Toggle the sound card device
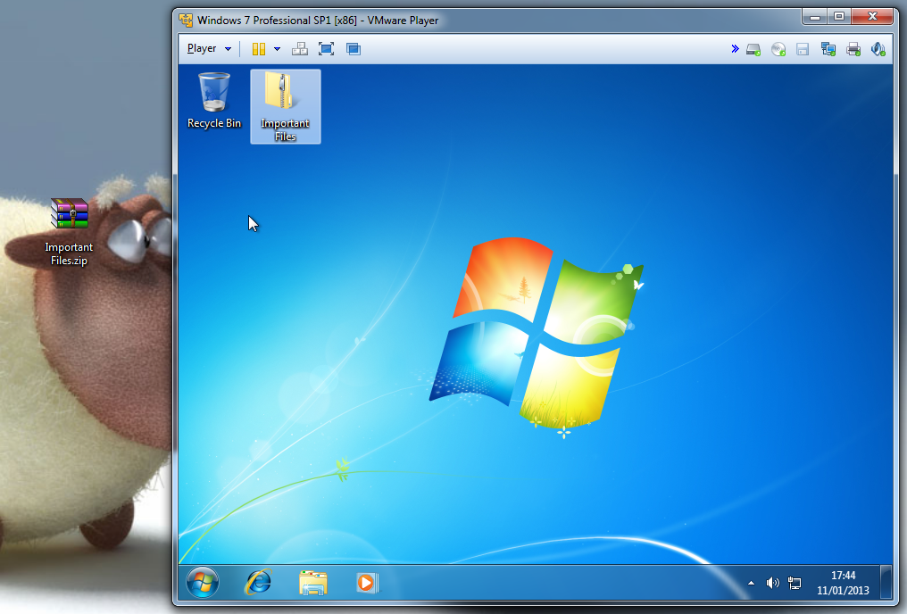The width and height of the screenshot is (907, 614). click(878, 49)
